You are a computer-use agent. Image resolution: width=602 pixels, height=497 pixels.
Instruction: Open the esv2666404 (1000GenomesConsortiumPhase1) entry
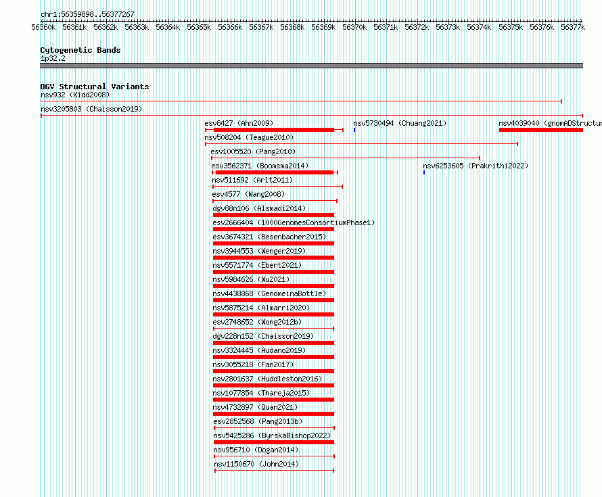click(x=294, y=222)
